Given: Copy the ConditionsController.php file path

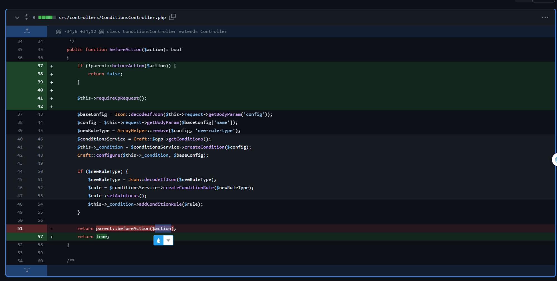Looking at the screenshot, I should tap(172, 17).
